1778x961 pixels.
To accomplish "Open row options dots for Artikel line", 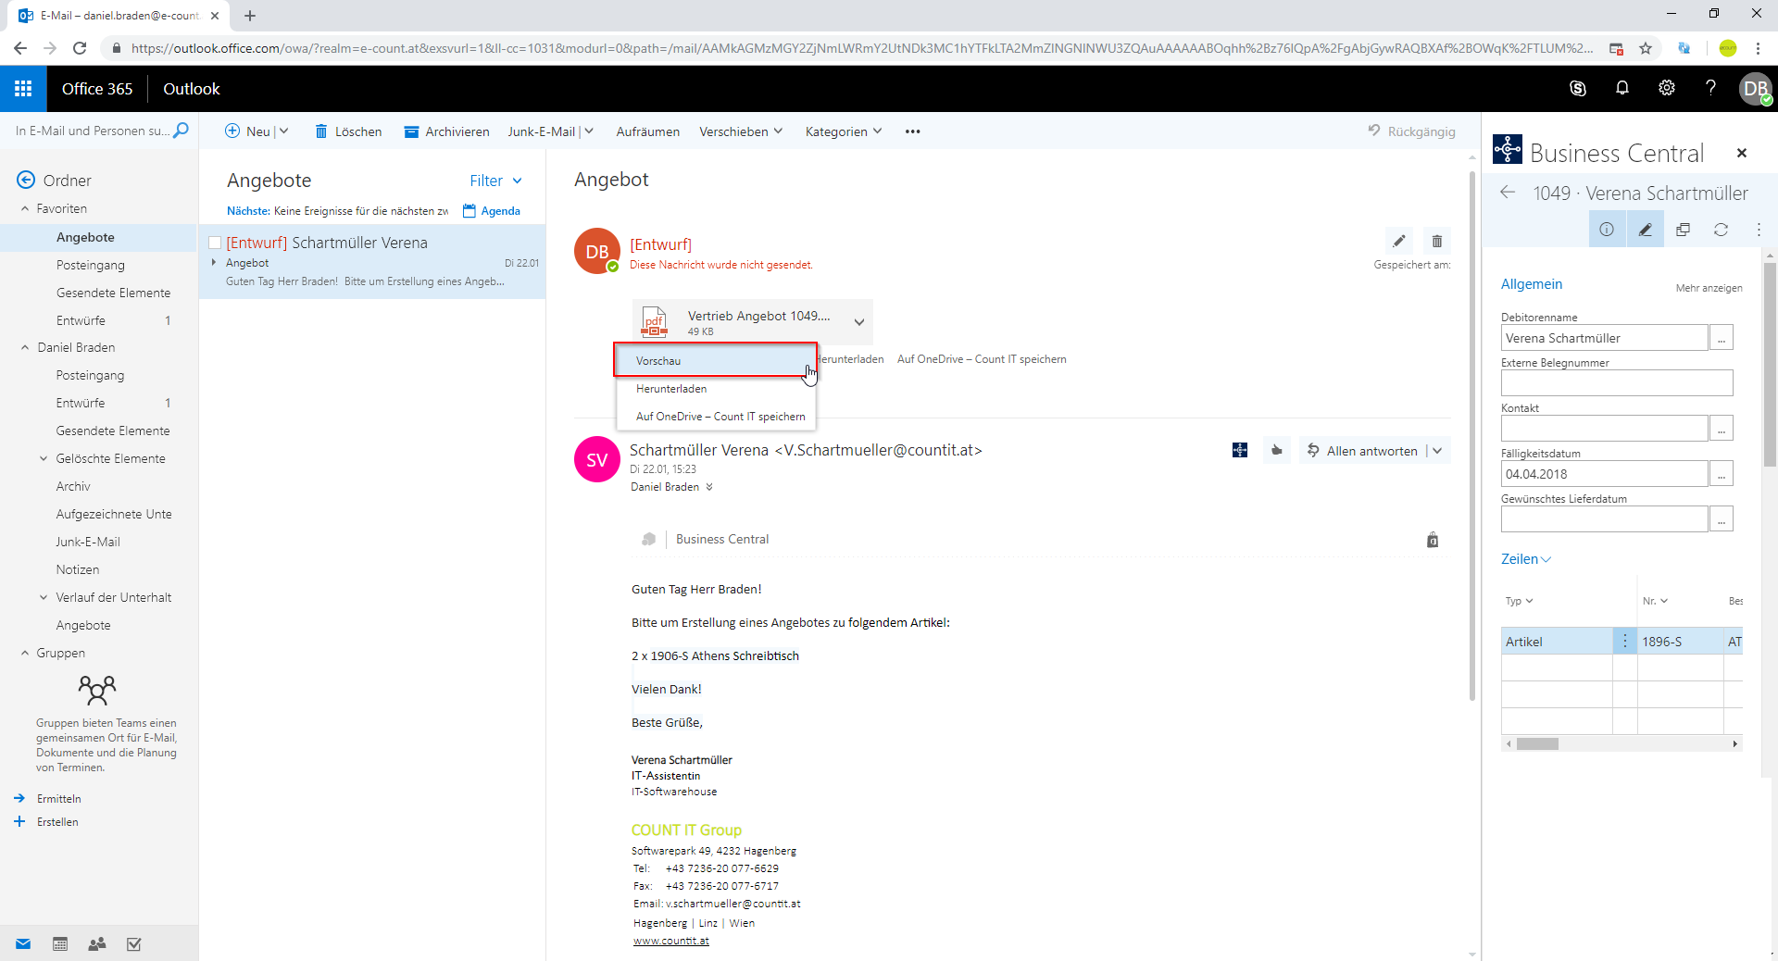I will 1625,641.
